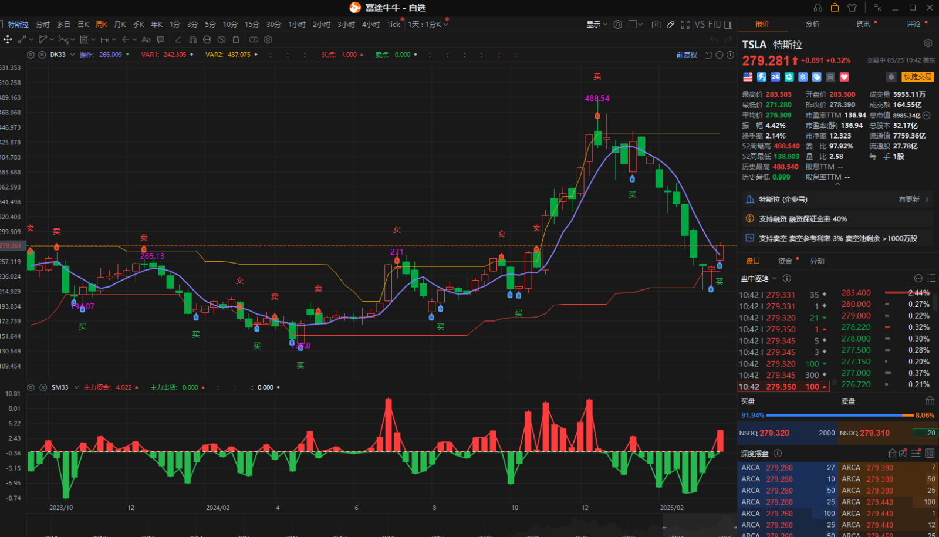Open the price alert bell icon
Image resolution: width=939 pixels, height=537 pixels.
(x=891, y=77)
